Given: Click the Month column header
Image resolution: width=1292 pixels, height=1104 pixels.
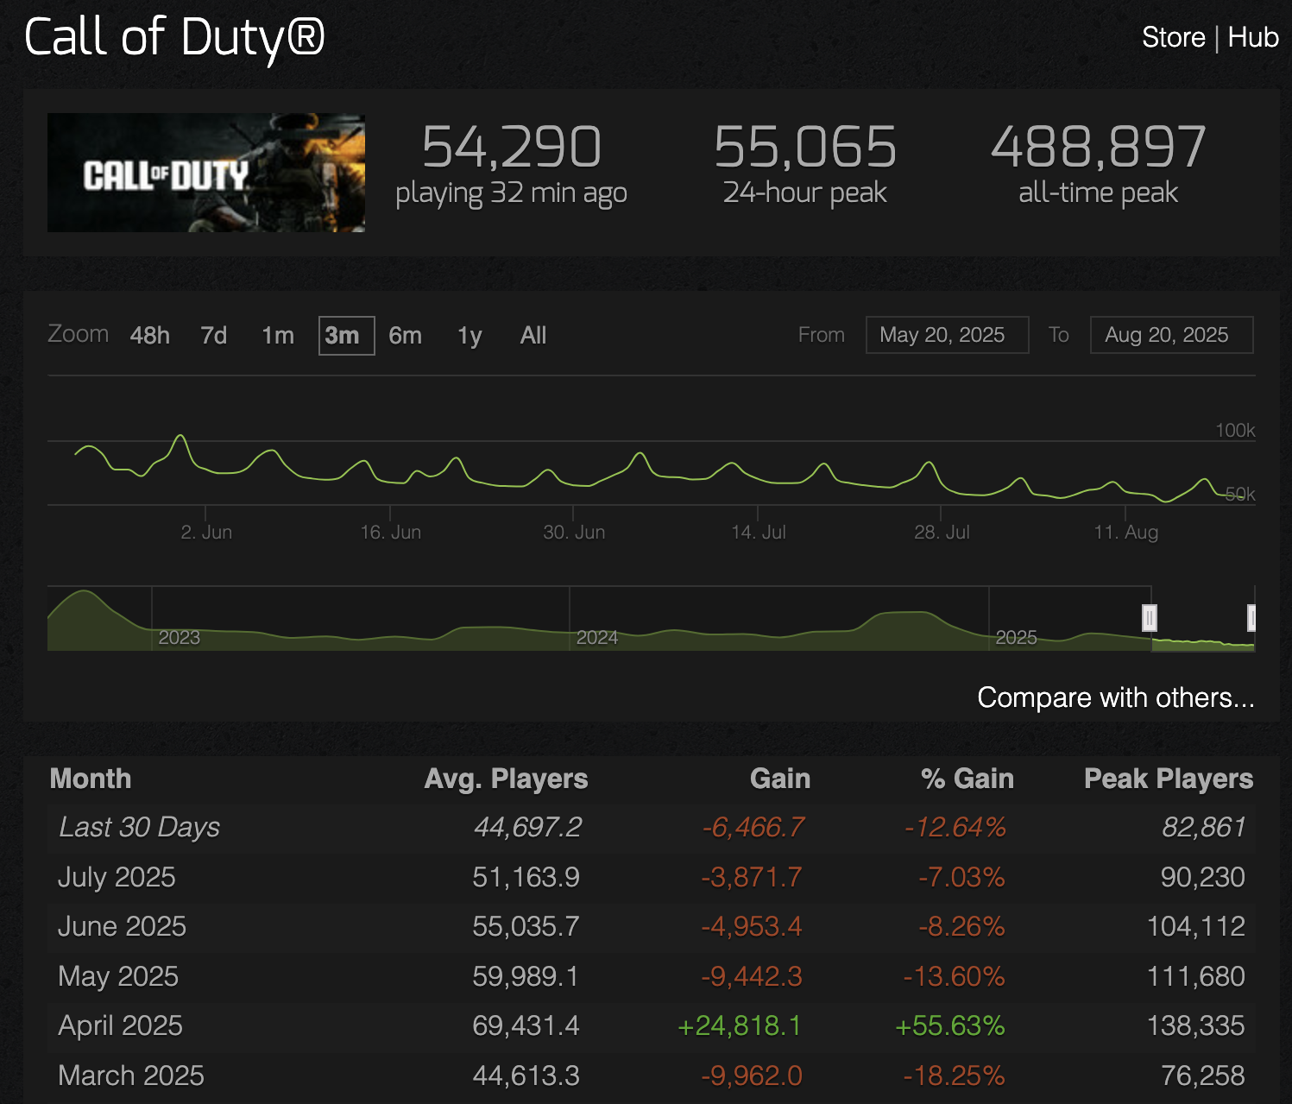Looking at the screenshot, I should (x=91, y=779).
